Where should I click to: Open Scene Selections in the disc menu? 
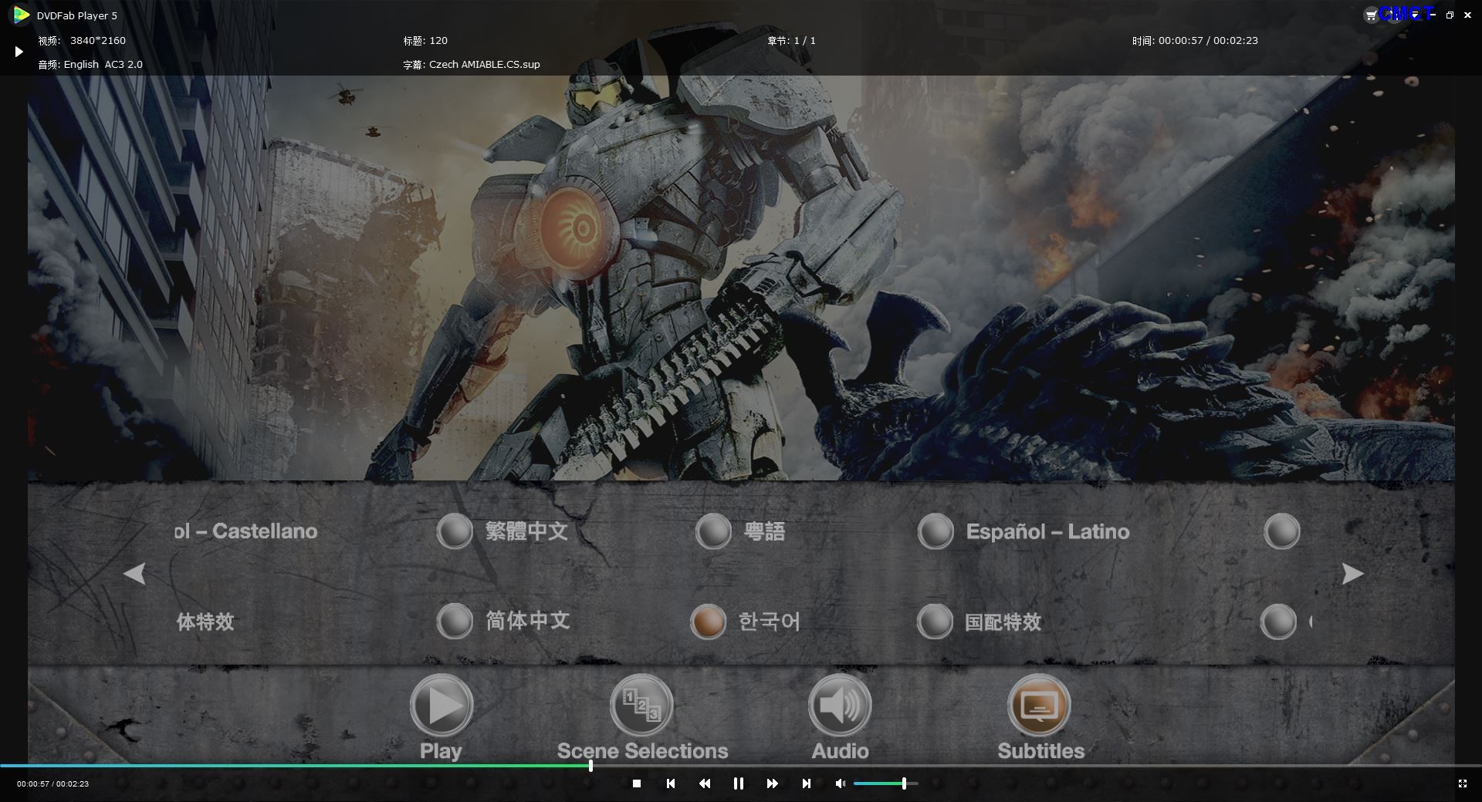(642, 717)
